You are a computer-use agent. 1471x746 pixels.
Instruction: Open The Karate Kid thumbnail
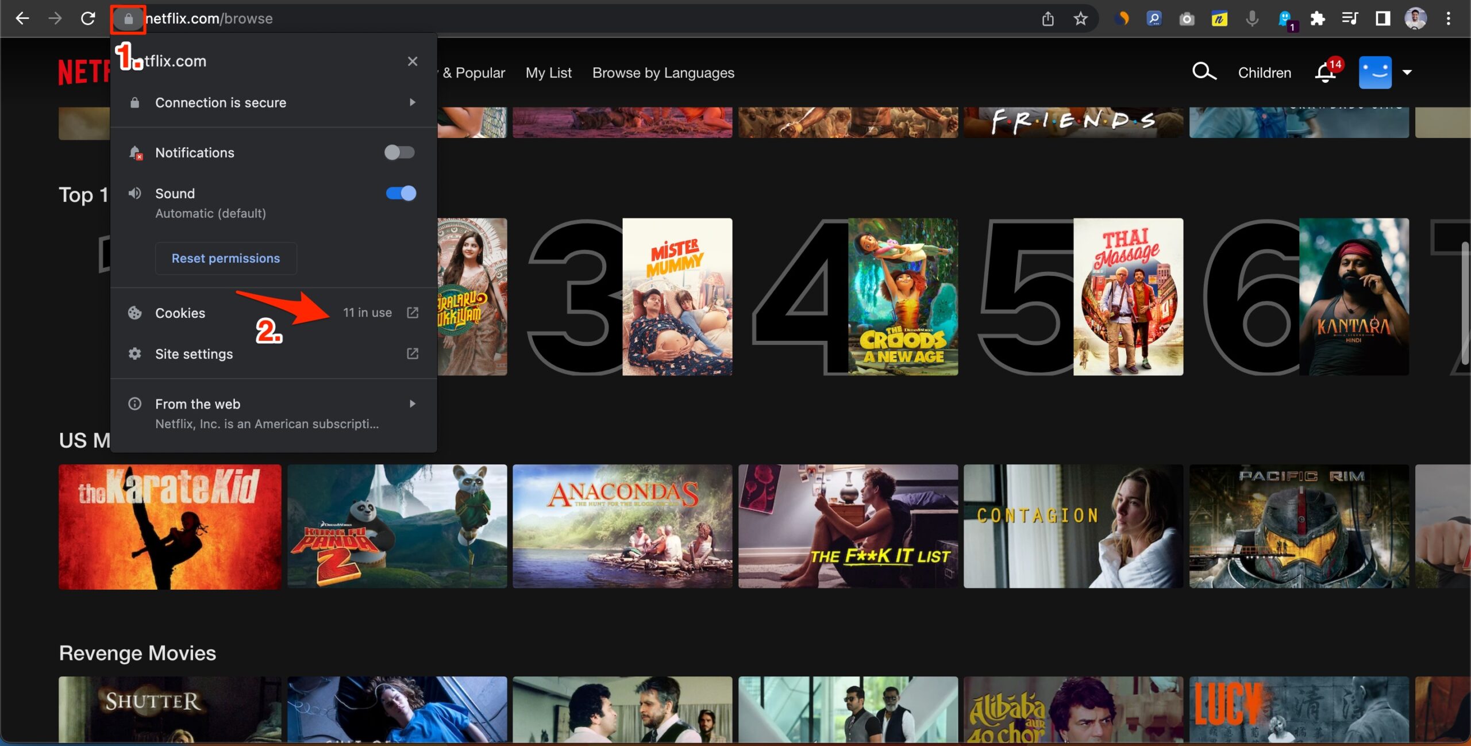pos(170,526)
